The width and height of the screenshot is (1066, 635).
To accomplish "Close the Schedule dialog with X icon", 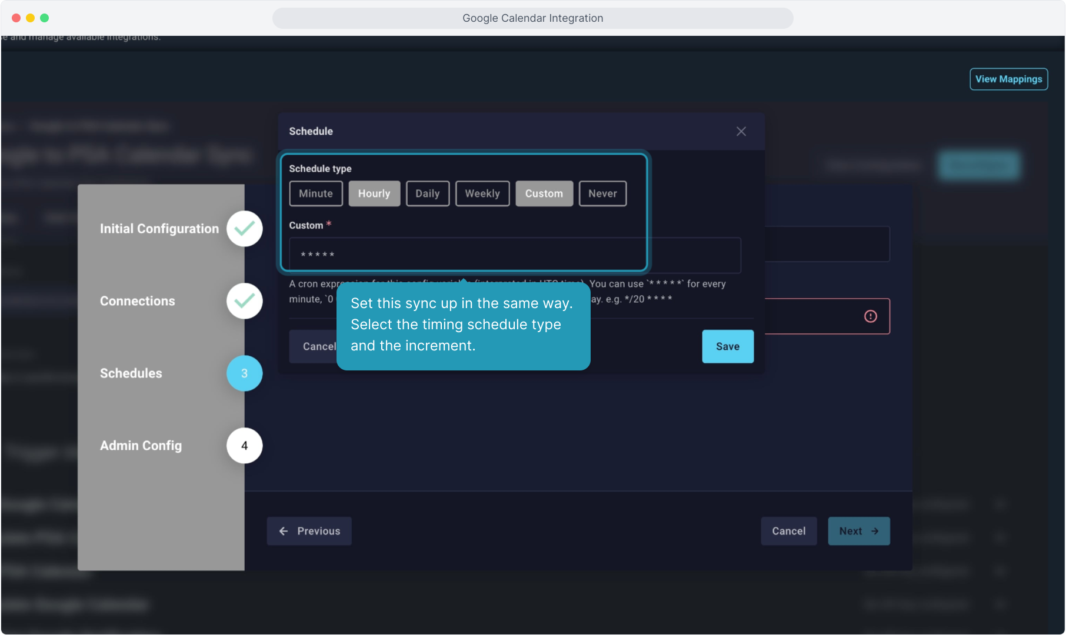I will click(x=741, y=131).
